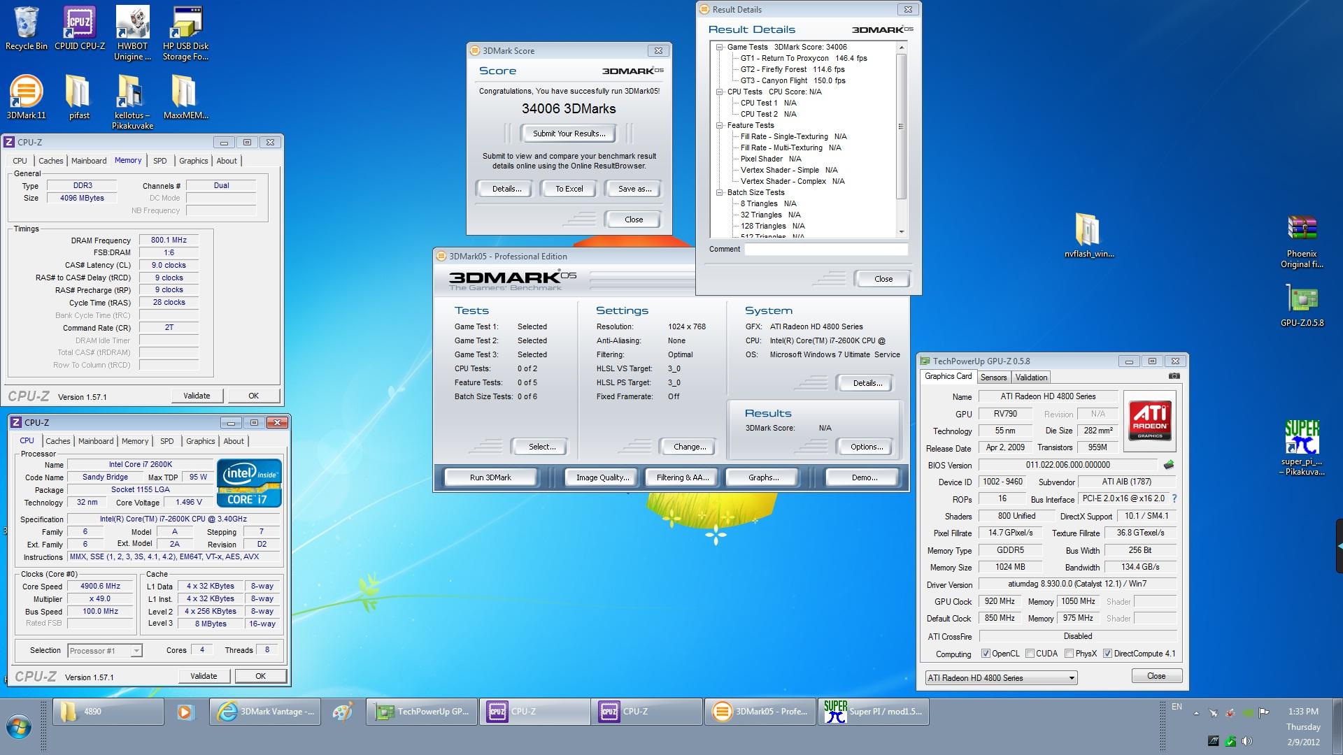Click the ATI Radeon logo in GPU-Z
This screenshot has width=1343, height=755.
(1150, 421)
